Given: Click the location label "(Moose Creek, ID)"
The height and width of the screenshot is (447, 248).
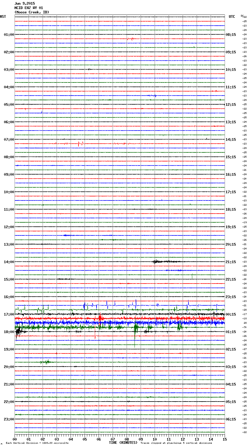Looking at the screenshot, I should (x=32, y=12).
